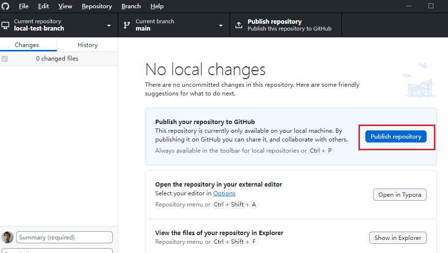This screenshot has height=253, width=448.
Task: Switch to the History tab
Action: 88,45
